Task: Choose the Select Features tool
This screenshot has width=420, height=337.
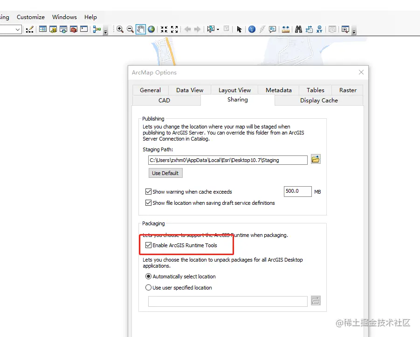Action: pyautogui.click(x=211, y=29)
